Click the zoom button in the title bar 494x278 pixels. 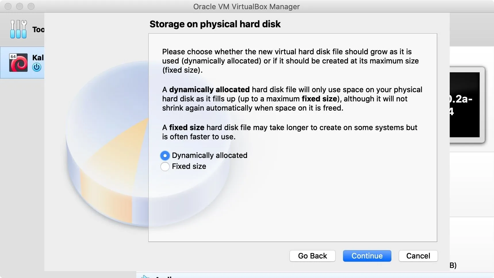pyautogui.click(x=31, y=6)
